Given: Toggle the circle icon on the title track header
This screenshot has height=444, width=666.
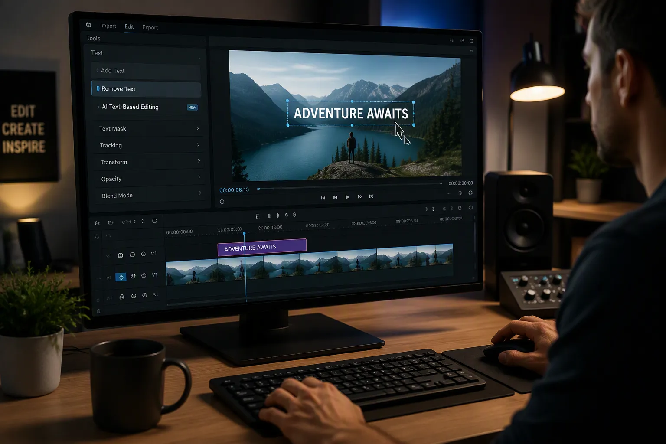Looking at the screenshot, I should (144, 254).
